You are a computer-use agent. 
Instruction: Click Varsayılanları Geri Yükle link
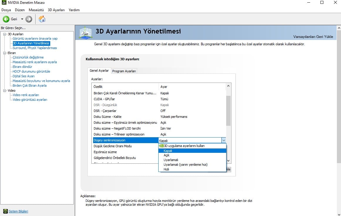pos(313,36)
